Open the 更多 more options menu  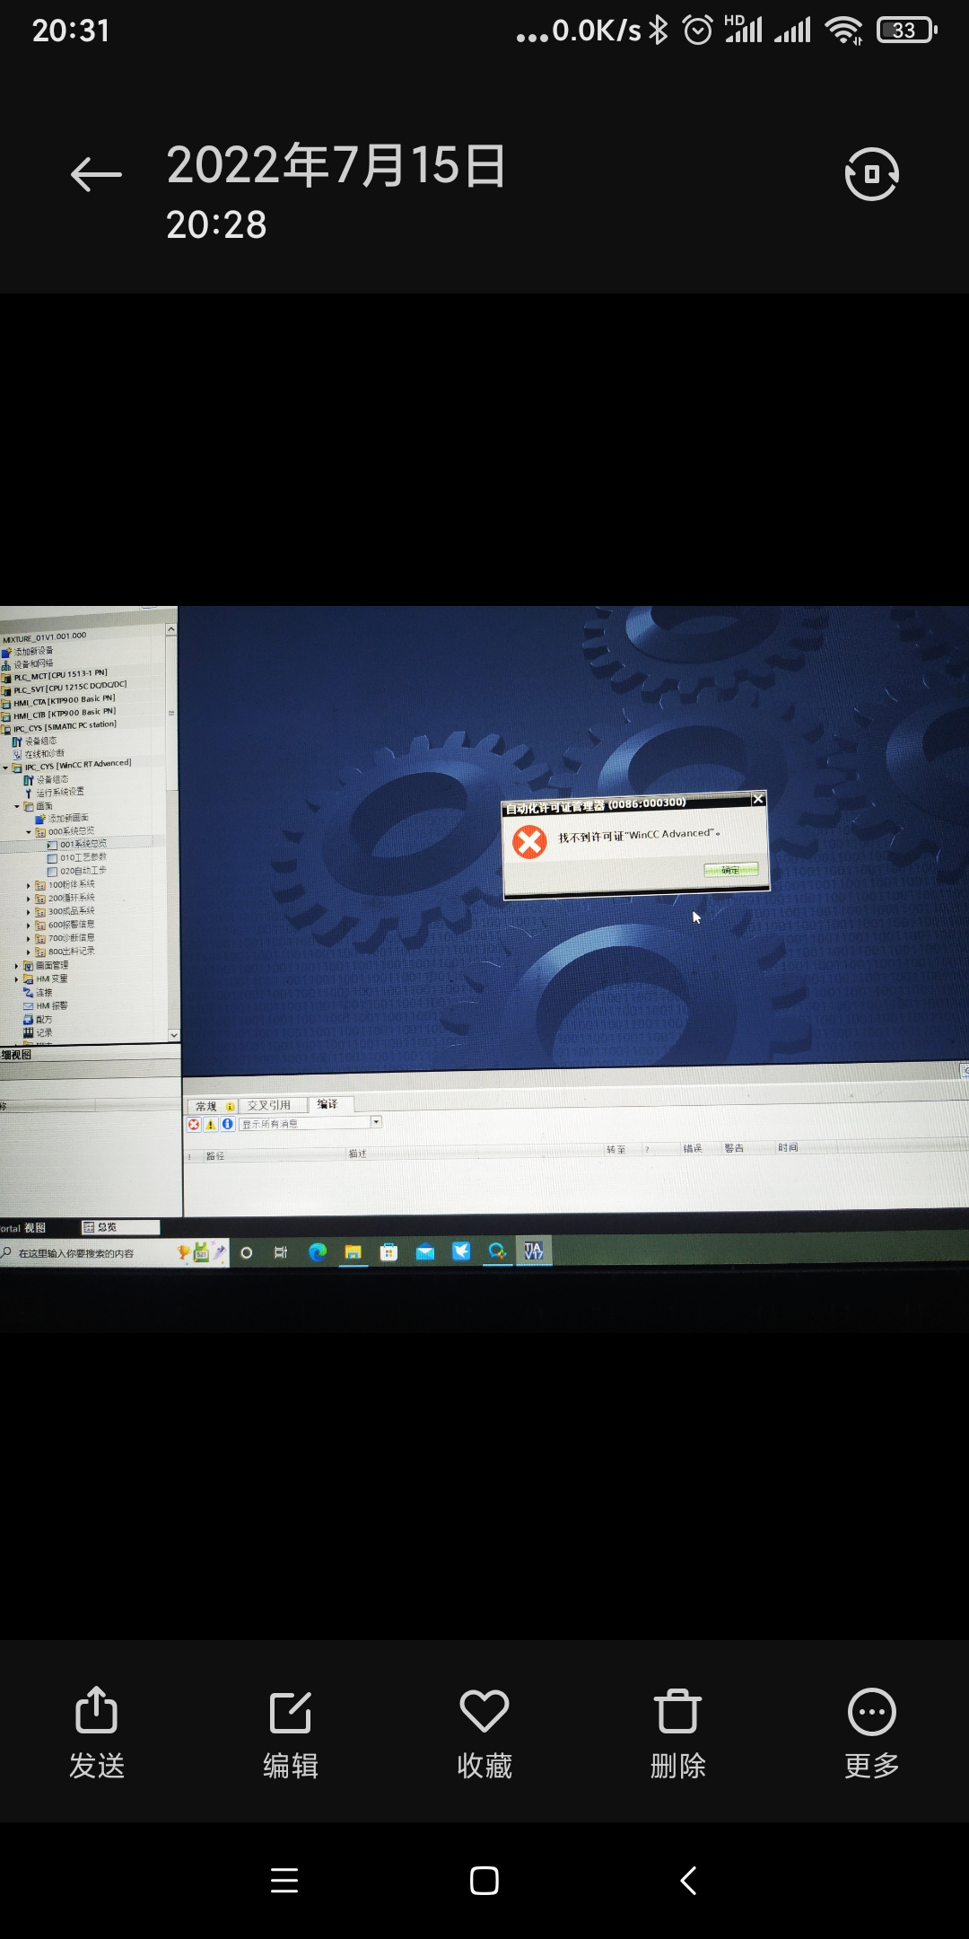point(871,1733)
